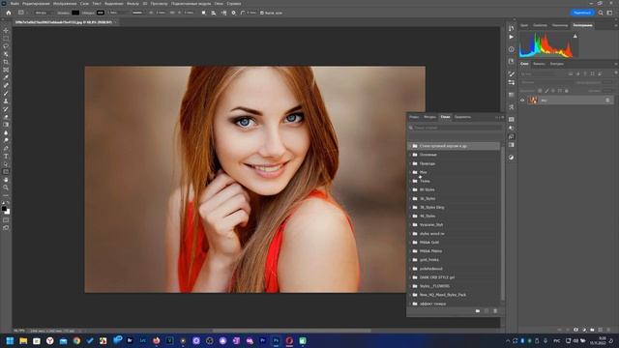Image resolution: width=619 pixels, height=348 pixels.
Task: Toggle lock all icon in Layers
Action: [567, 91]
